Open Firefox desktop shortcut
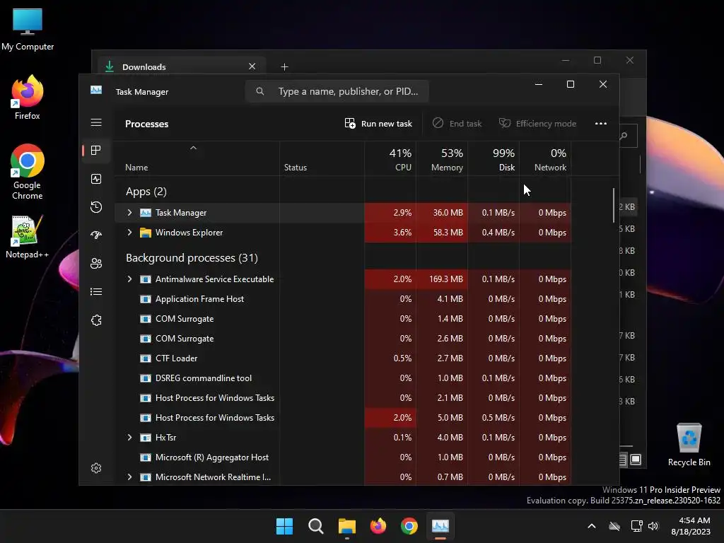Image resolution: width=724 pixels, height=543 pixels. [28, 98]
